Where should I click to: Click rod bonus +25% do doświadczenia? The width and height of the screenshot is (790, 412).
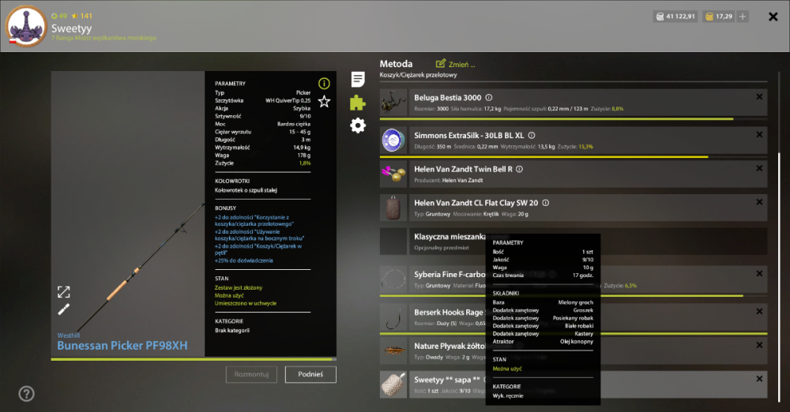(x=244, y=261)
